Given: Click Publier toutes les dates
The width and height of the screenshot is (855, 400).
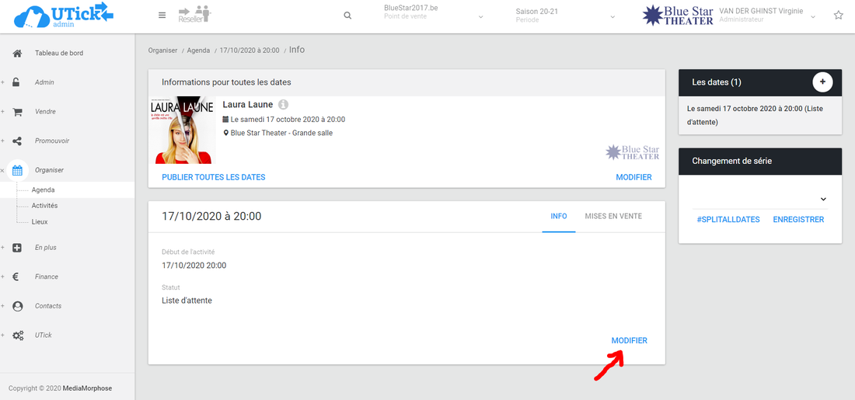Looking at the screenshot, I should pos(213,177).
